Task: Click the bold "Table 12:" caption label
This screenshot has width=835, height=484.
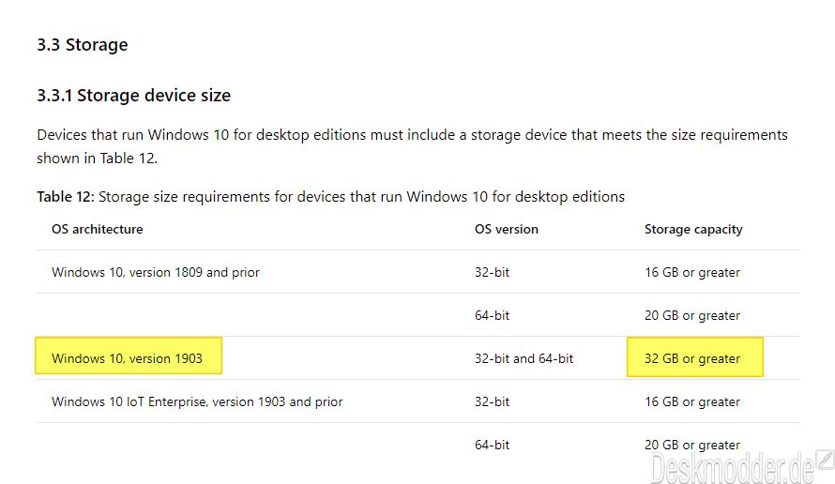Action: pos(65,197)
